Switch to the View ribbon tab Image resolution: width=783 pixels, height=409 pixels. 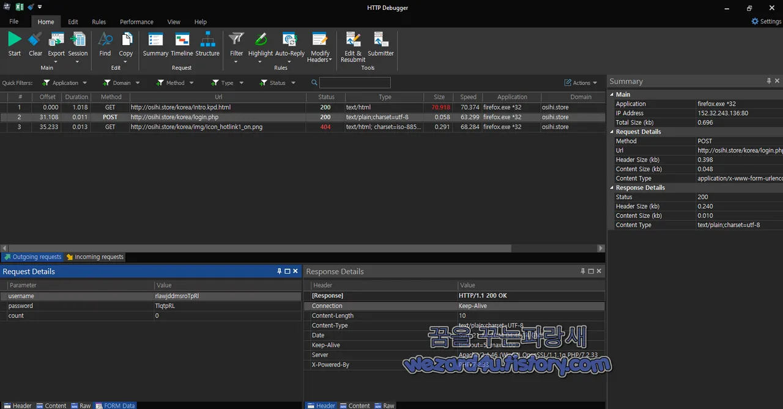pyautogui.click(x=174, y=21)
